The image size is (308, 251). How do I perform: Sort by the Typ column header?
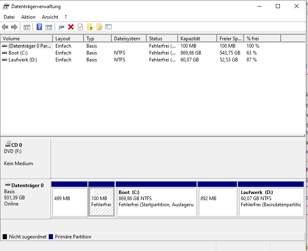pyautogui.click(x=98, y=38)
